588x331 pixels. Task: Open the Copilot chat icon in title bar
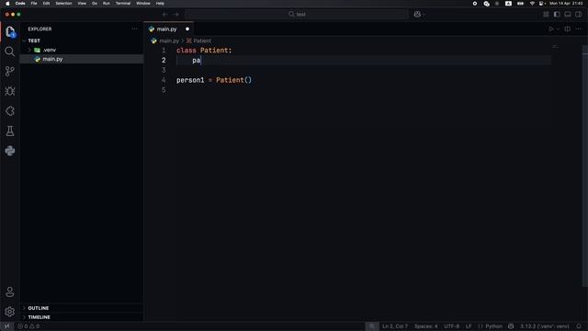[x=417, y=15]
